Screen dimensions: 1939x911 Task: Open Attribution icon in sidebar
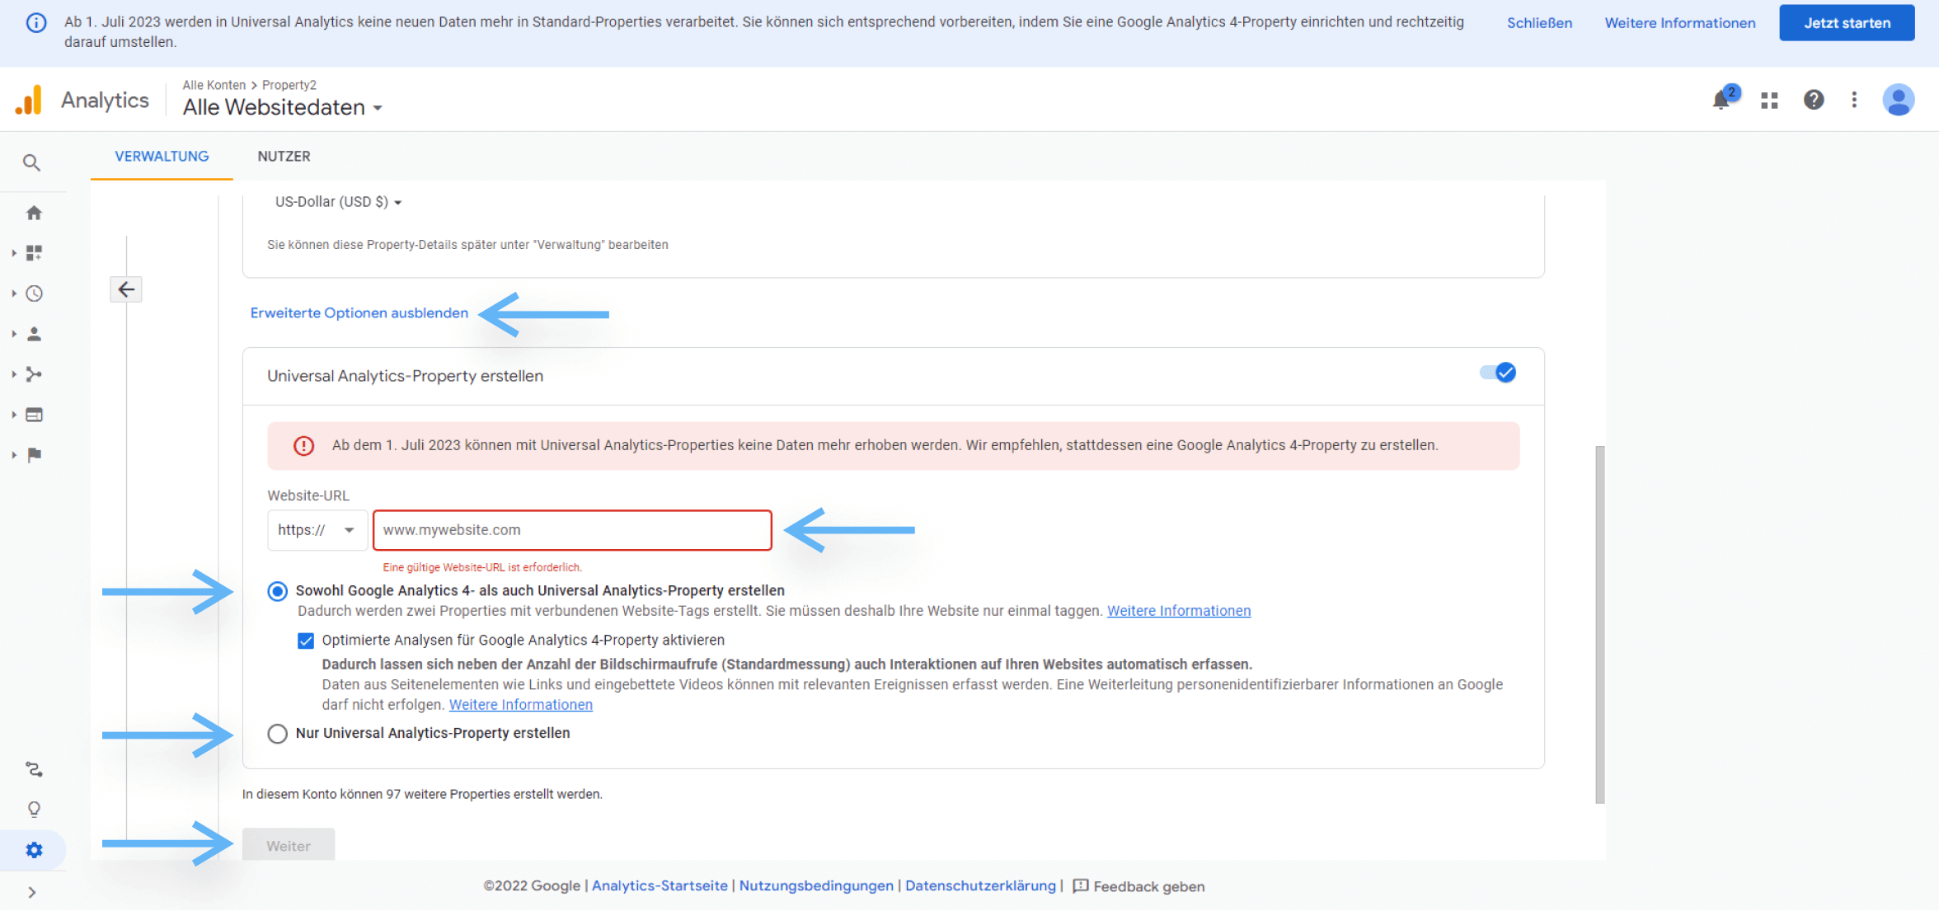34,769
